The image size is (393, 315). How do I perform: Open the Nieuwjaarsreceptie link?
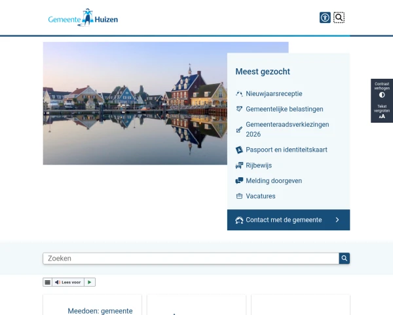click(274, 94)
